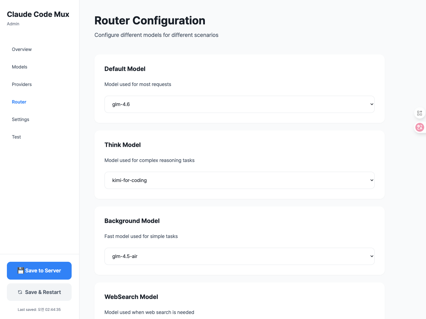This screenshot has width=426, height=319.
Task: Open the floating grid widget icon on right edge
Action: (x=419, y=113)
